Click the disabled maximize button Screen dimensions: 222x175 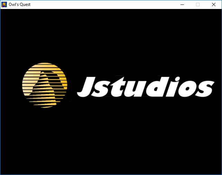[x=198, y=4]
